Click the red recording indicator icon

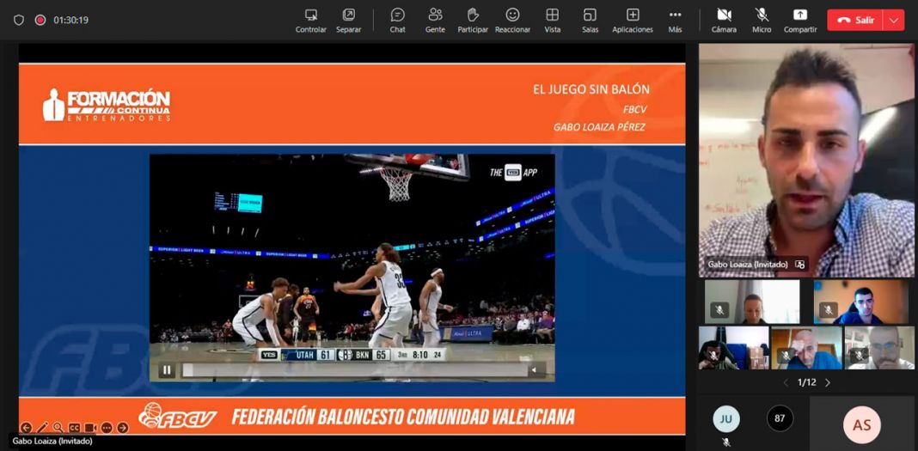[x=40, y=20]
